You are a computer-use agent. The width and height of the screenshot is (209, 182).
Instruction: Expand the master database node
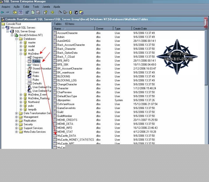[x=21, y=42]
